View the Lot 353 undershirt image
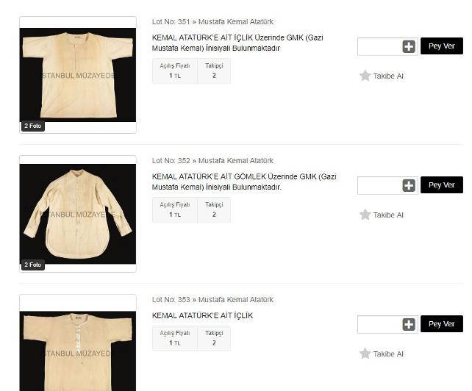The height and width of the screenshot is (391, 472). point(78,351)
